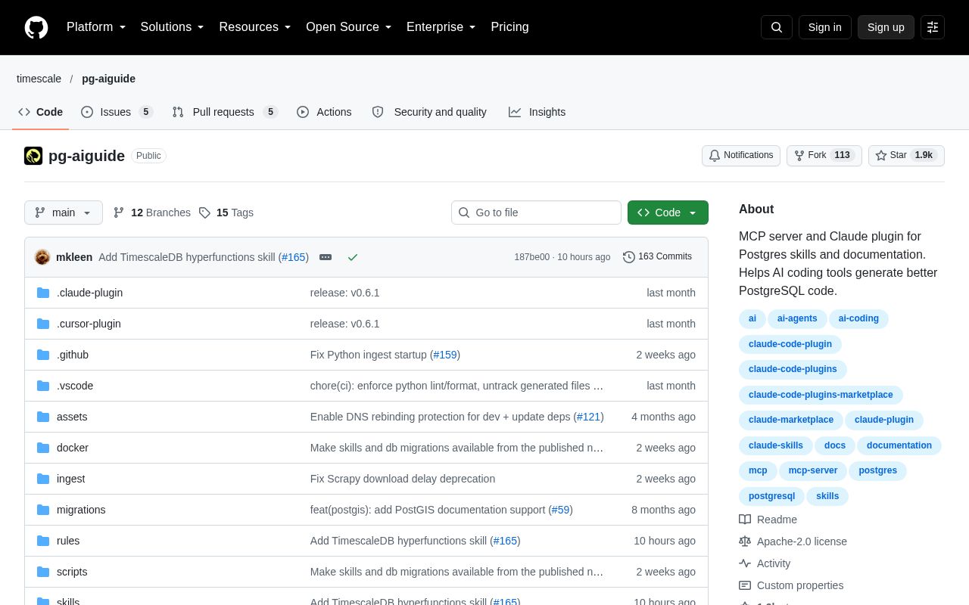Viewport: 969px width, 605px height.
Task: Click the Custom properties icon
Action: [x=745, y=585]
